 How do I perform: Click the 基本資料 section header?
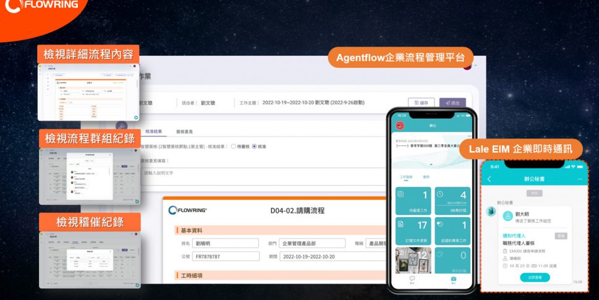tap(281, 231)
